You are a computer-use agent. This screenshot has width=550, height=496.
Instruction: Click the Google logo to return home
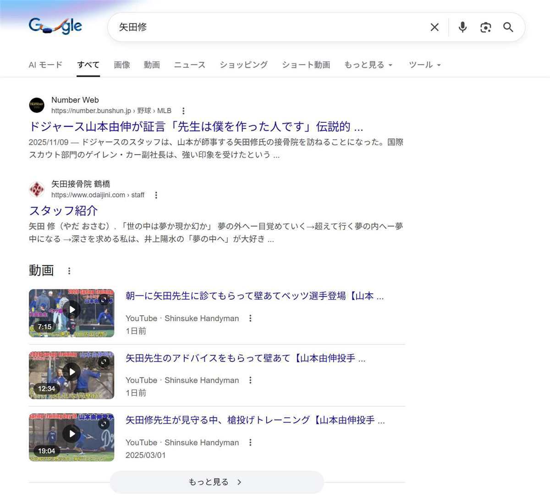pyautogui.click(x=55, y=26)
